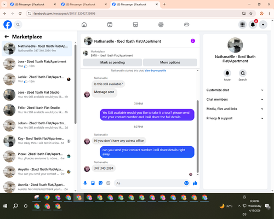Open the Chrome three-dot menu
The image size is (274, 219).
pyautogui.click(x=269, y=14)
